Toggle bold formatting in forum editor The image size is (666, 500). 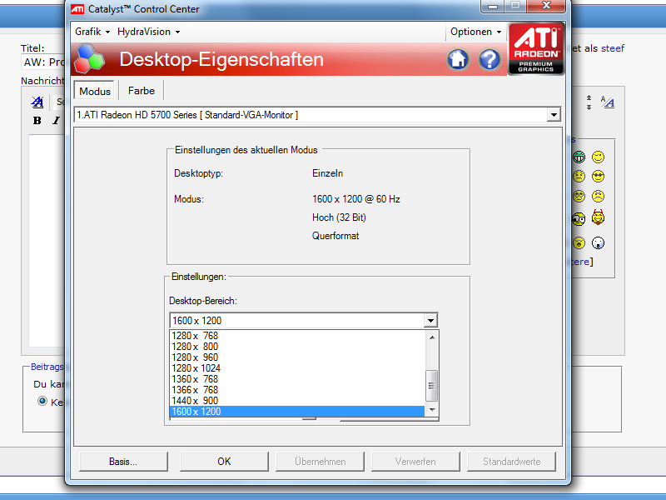[37, 120]
